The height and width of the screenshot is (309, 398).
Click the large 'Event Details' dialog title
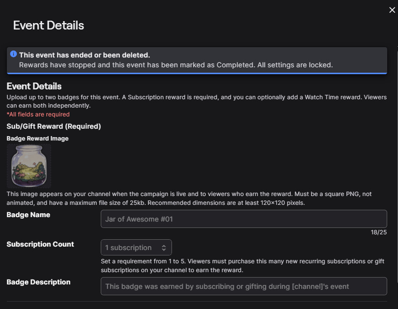(49, 26)
